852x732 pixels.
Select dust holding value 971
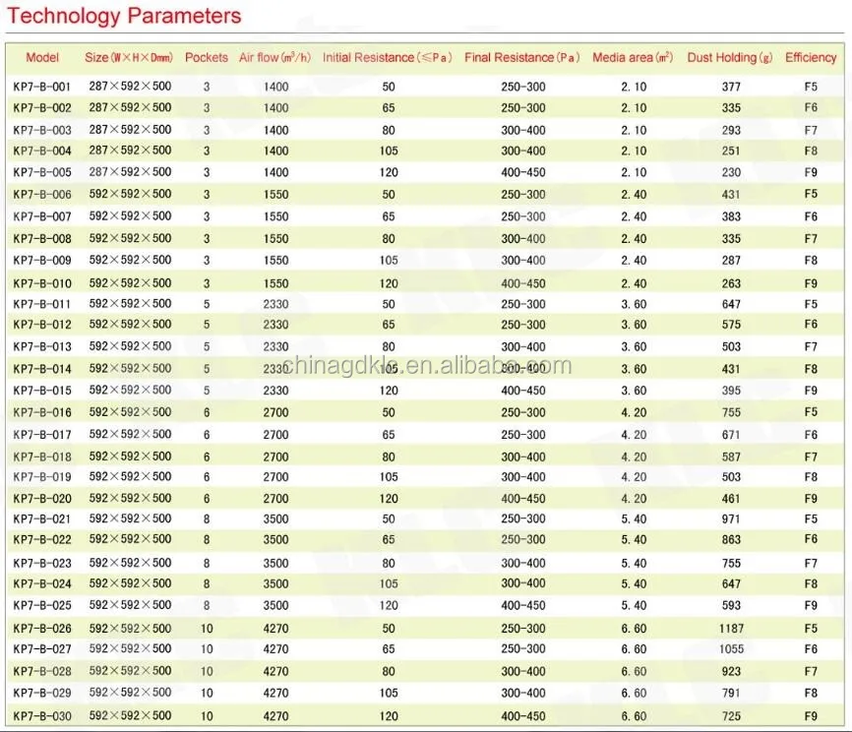click(731, 519)
